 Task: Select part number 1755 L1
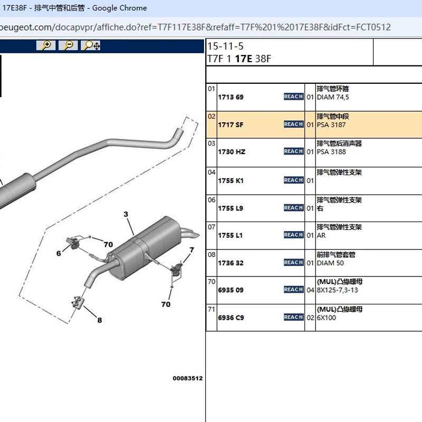pyautogui.click(x=231, y=235)
